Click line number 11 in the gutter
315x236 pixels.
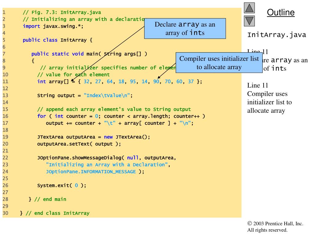6,82
